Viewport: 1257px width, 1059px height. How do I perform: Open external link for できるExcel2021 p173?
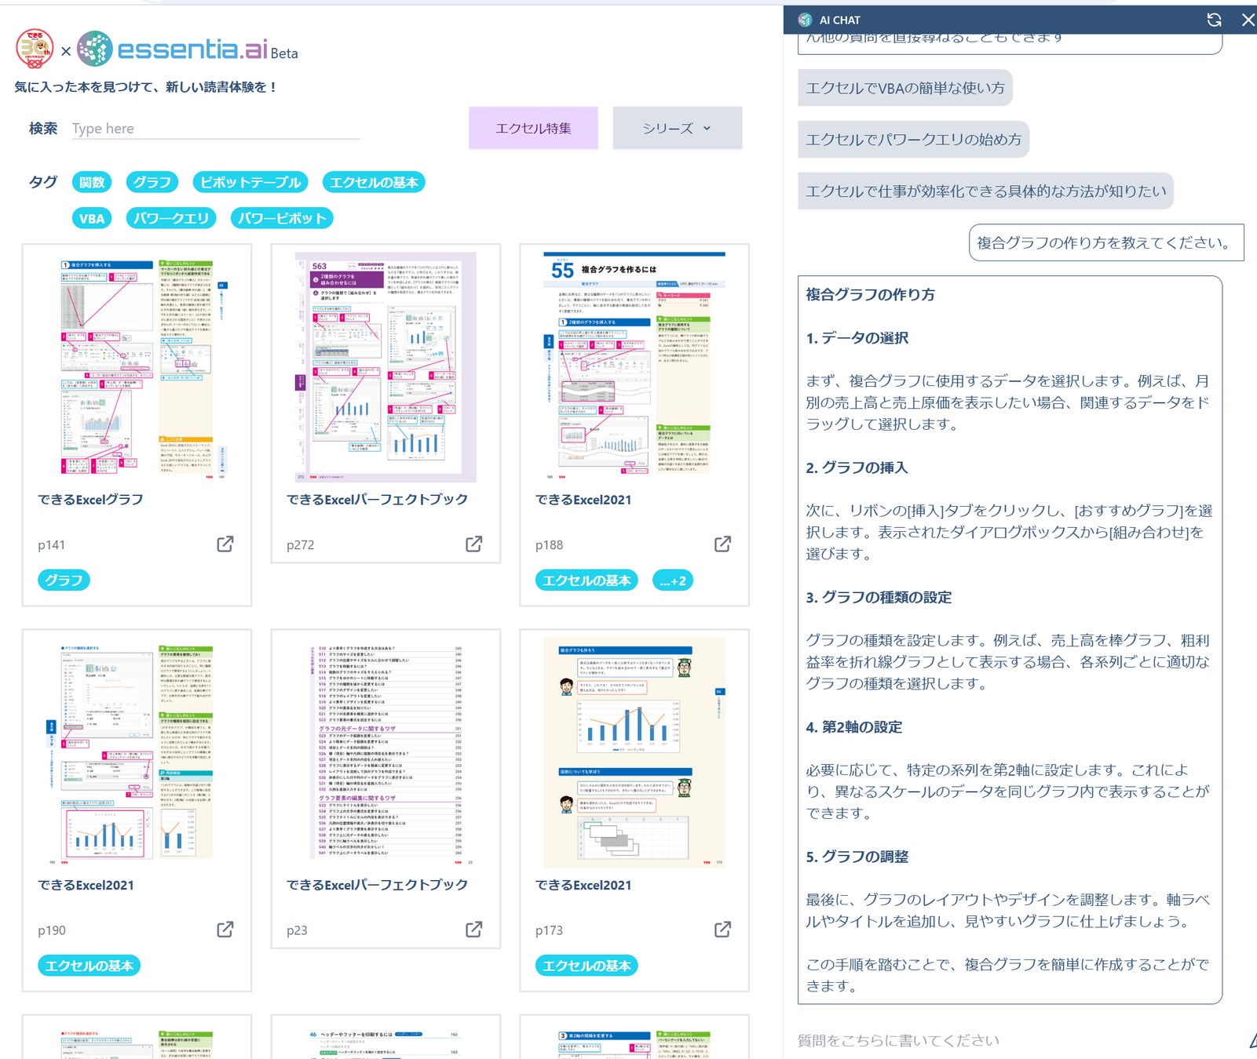coord(723,929)
